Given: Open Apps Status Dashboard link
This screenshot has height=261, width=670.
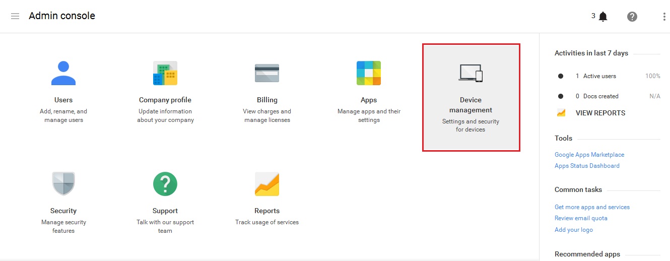Looking at the screenshot, I should click(x=587, y=166).
